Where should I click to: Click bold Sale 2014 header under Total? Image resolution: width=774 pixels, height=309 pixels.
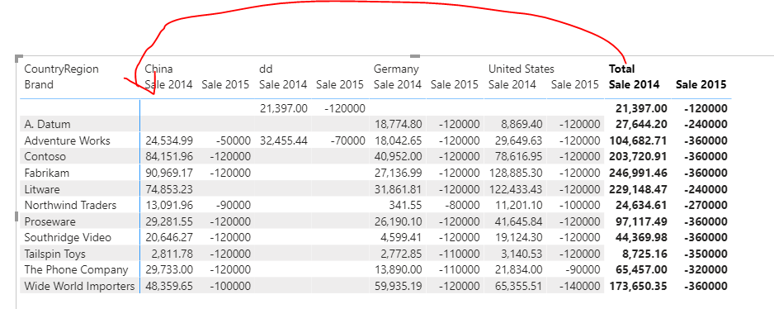tap(635, 84)
